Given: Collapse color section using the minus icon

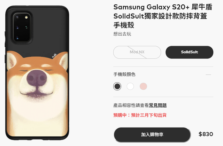Looking at the screenshot, I should pyautogui.click(x=208, y=75).
